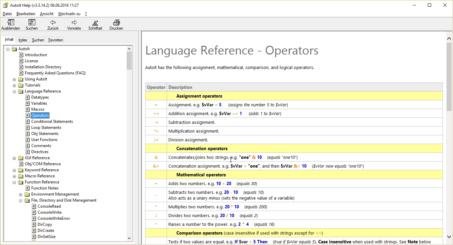Click the "Language Reference - Operators" heading
Image resolution: width=453 pixels, height=245 pixels.
tap(232, 50)
